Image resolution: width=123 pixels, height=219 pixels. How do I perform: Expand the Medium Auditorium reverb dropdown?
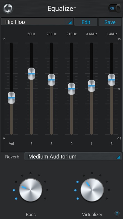pos(73,157)
